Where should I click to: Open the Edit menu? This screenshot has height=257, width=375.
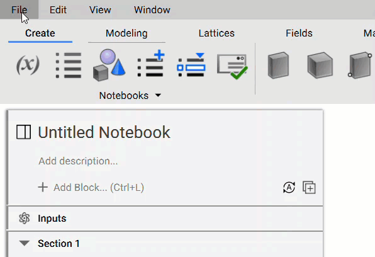point(58,10)
